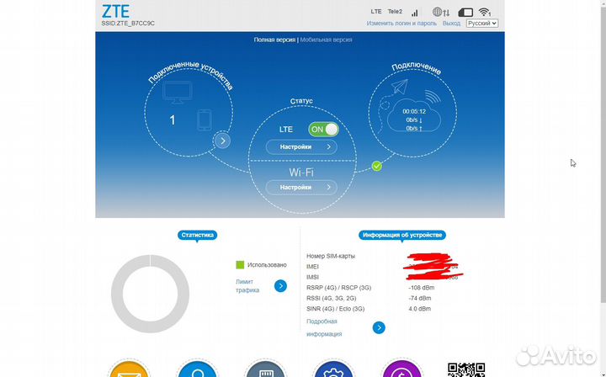Click the green Использовано legend swatch

click(x=240, y=264)
